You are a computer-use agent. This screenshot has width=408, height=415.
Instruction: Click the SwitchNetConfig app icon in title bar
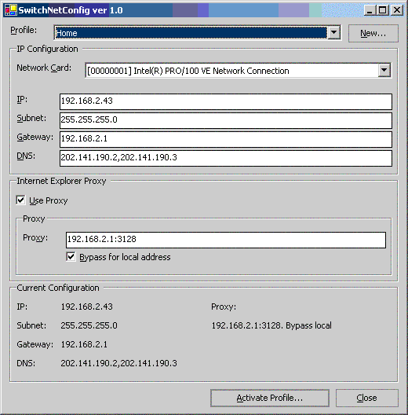point(11,10)
